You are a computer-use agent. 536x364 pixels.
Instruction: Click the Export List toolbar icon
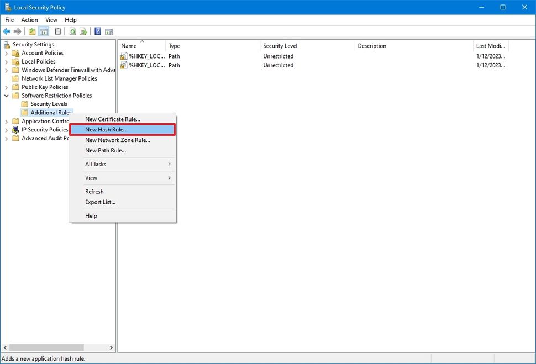pos(82,31)
